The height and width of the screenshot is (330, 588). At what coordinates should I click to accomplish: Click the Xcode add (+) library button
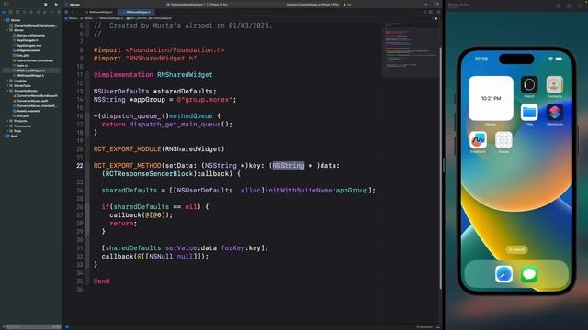(425, 4)
